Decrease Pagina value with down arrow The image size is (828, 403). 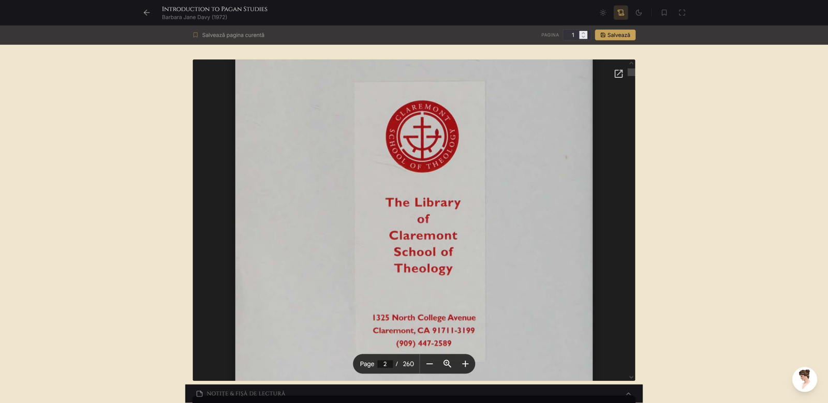[x=583, y=37]
